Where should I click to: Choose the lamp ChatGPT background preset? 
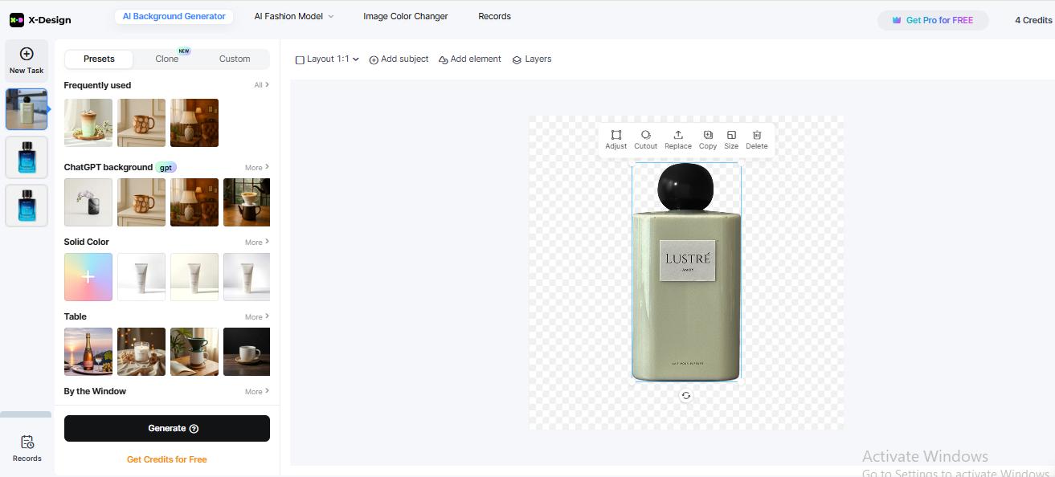pyautogui.click(x=194, y=202)
